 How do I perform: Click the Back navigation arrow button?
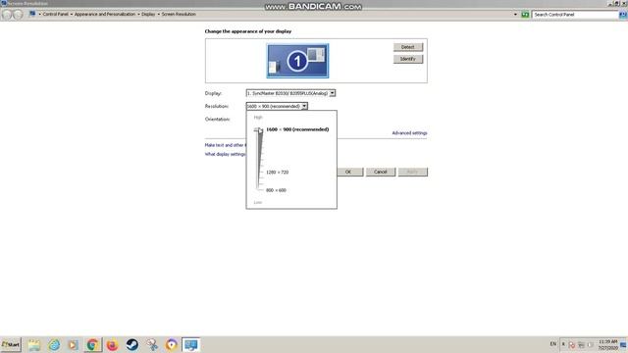(7, 15)
